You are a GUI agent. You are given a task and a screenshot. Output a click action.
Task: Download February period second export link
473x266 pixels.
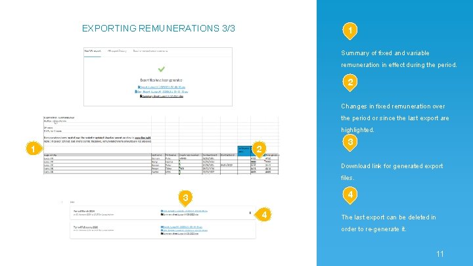184,230
